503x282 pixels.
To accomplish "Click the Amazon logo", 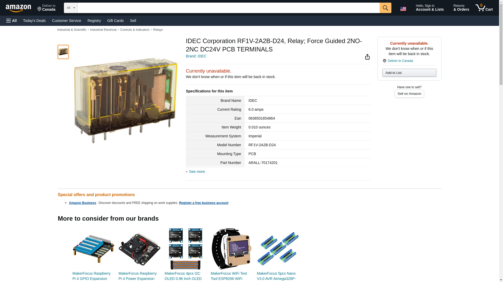I will click(x=18, y=8).
